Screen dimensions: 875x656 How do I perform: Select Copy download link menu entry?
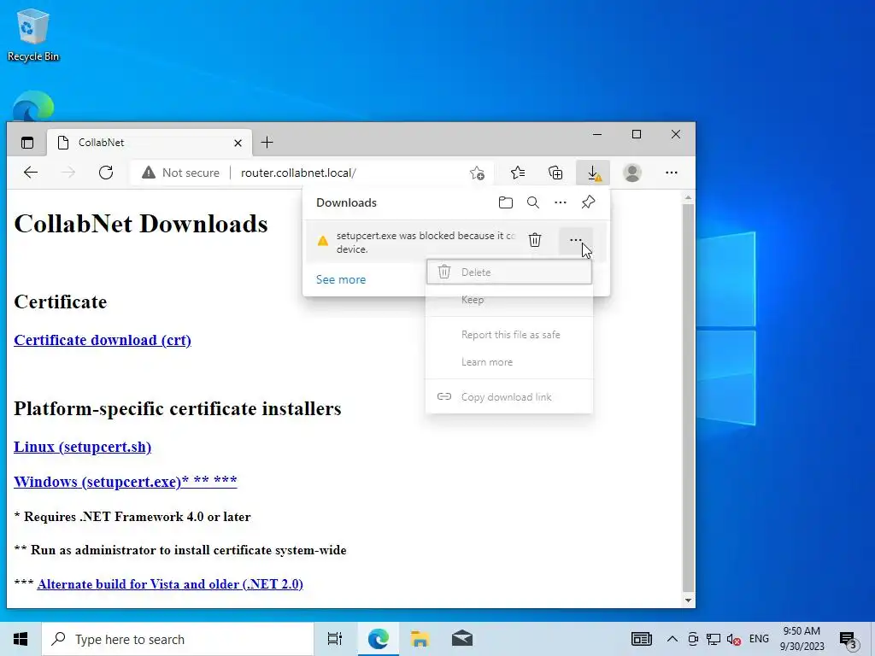point(509,397)
